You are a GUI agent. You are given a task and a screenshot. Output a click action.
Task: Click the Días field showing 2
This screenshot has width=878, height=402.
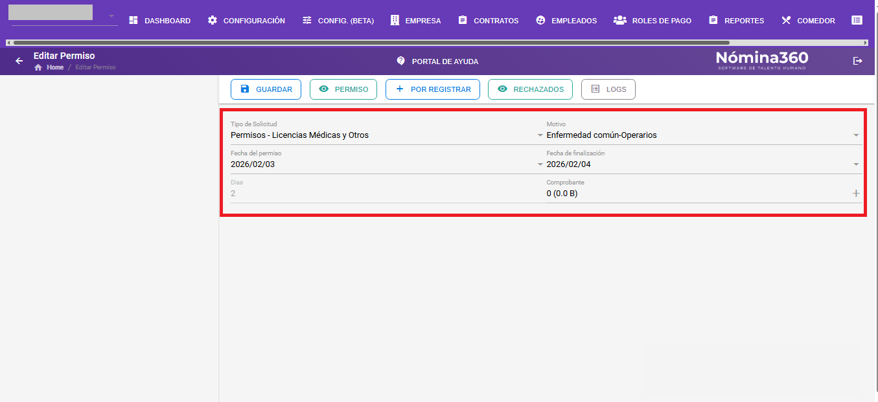387,193
